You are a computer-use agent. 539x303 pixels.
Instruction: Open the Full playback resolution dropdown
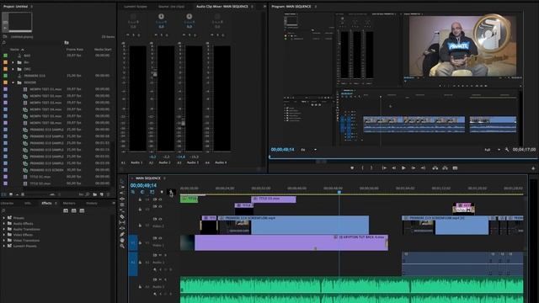coord(492,150)
